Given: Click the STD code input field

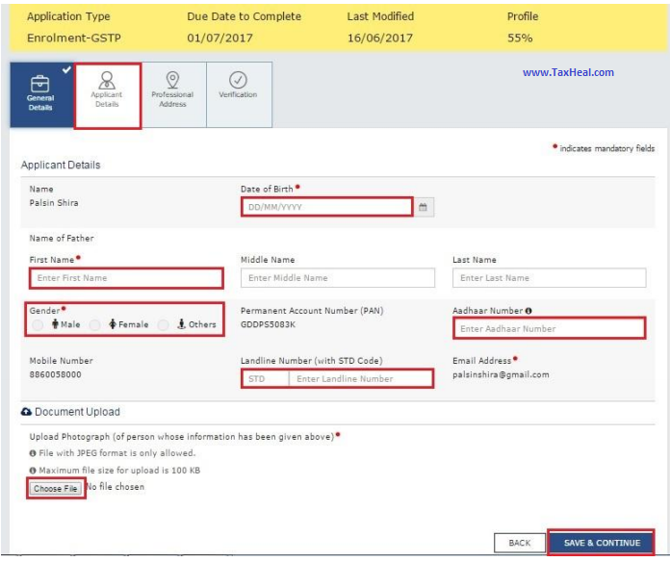Looking at the screenshot, I should (265, 379).
